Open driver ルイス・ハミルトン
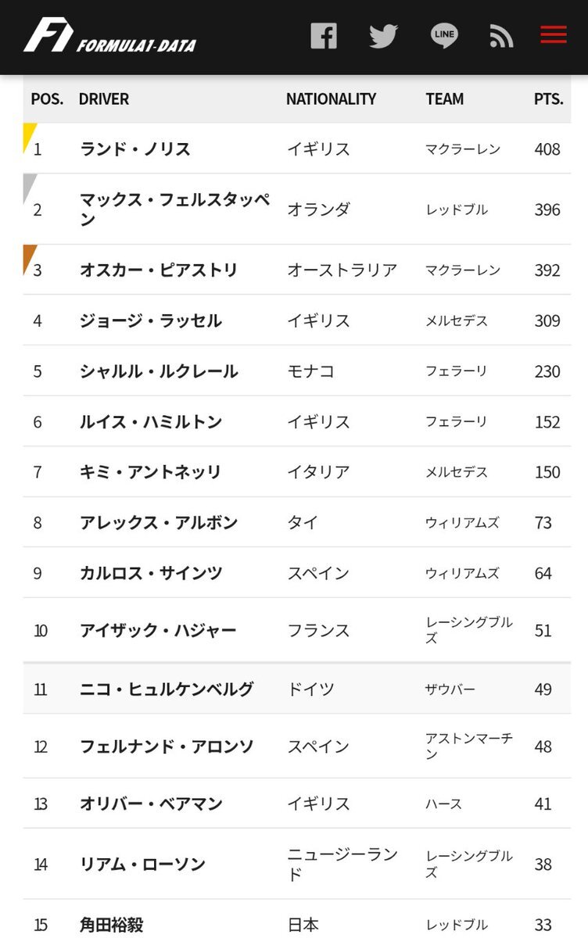Screen dimensions: 588x938 [151, 421]
